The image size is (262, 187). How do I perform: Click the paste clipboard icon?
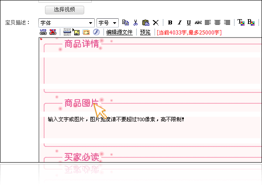[x=145, y=23]
